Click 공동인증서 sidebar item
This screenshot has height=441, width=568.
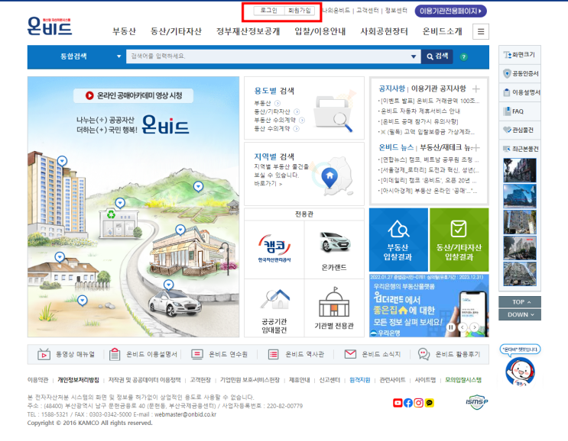pyautogui.click(x=520, y=74)
